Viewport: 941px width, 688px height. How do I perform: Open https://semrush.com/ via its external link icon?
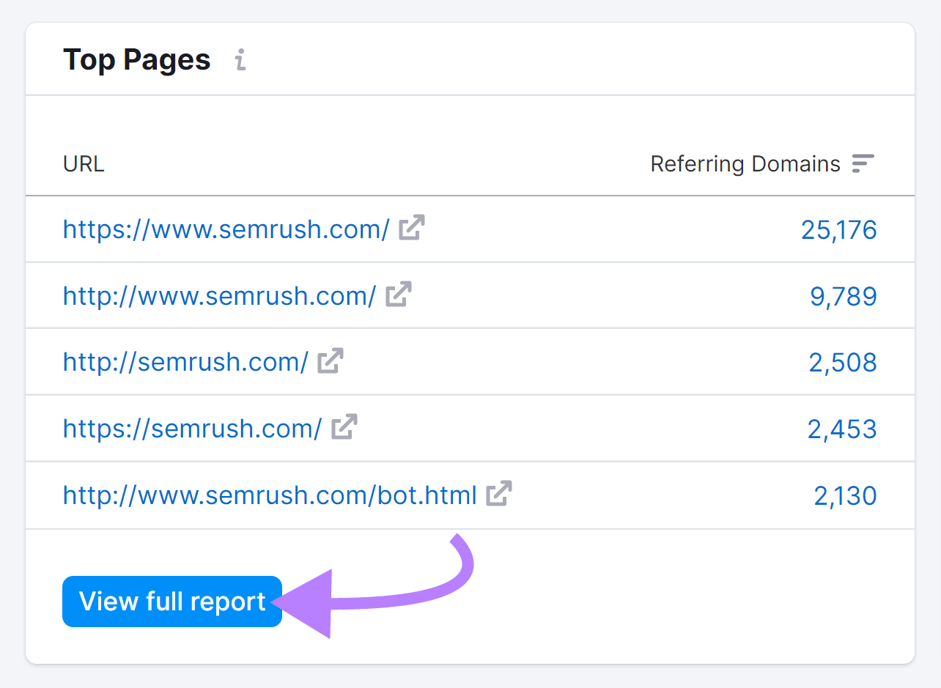coord(344,427)
